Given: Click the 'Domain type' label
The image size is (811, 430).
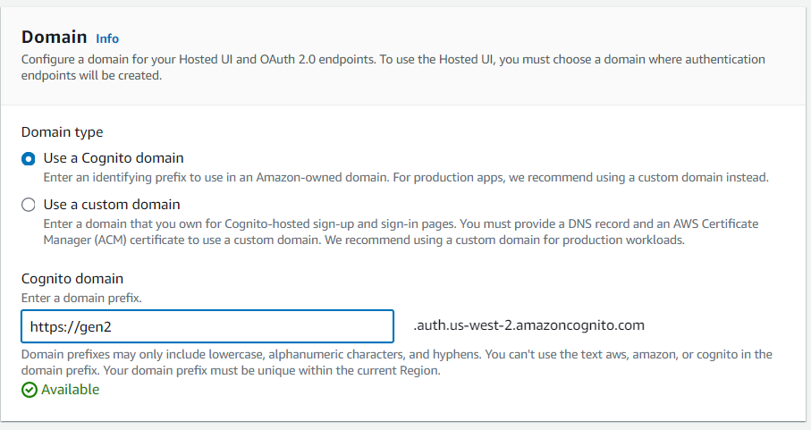Looking at the screenshot, I should [x=62, y=132].
